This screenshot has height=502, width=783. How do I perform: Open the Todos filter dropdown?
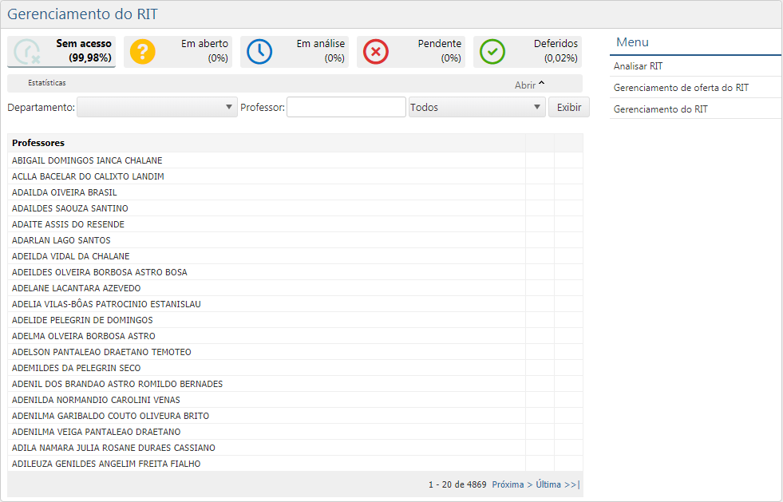click(476, 107)
